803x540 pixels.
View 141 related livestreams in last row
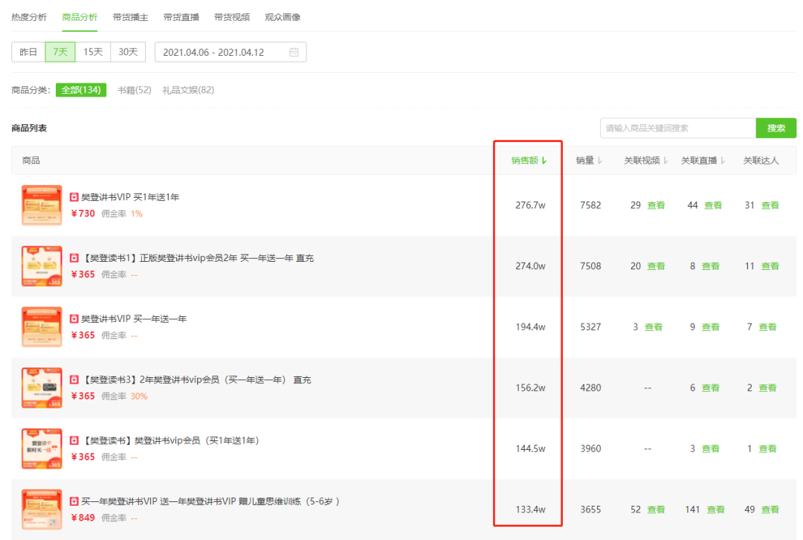pyautogui.click(x=715, y=510)
